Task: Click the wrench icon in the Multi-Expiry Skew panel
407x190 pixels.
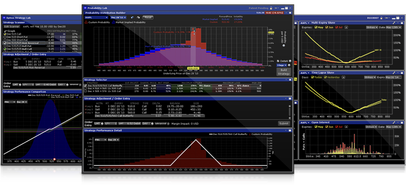Action: click(394, 23)
